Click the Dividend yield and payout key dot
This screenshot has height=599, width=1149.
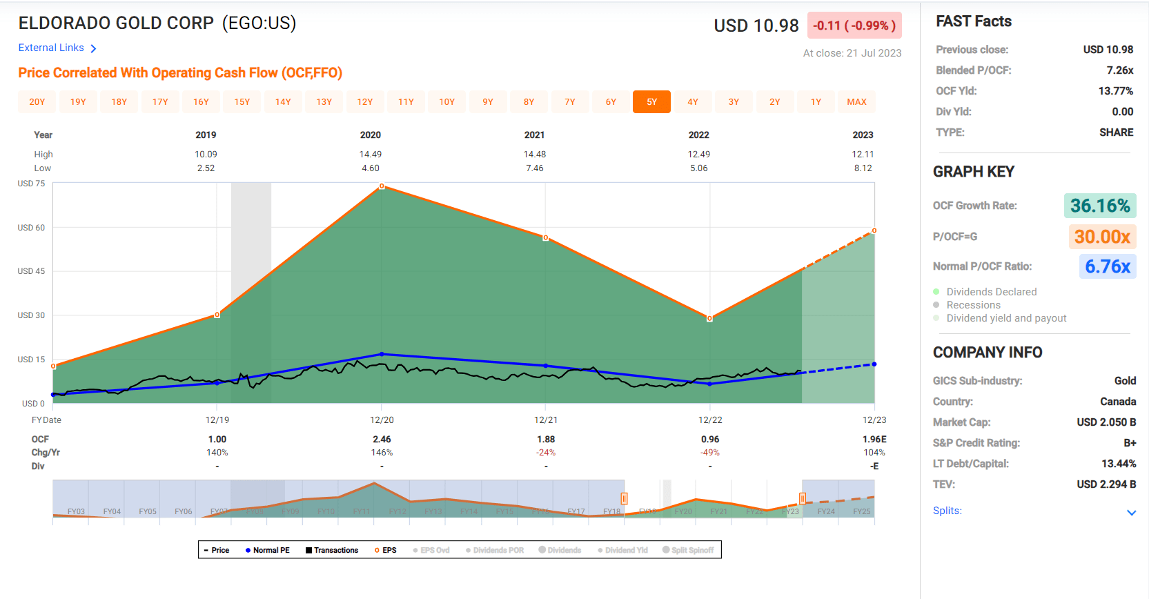coord(936,318)
